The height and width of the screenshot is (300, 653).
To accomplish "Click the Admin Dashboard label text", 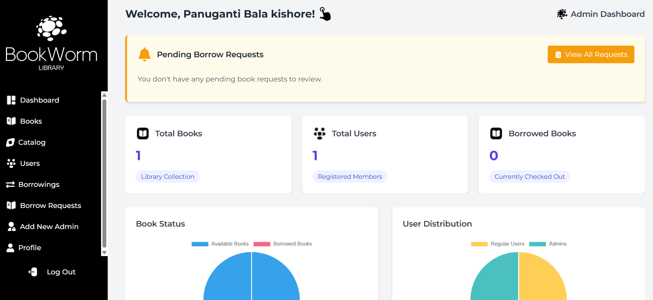I will point(607,14).
